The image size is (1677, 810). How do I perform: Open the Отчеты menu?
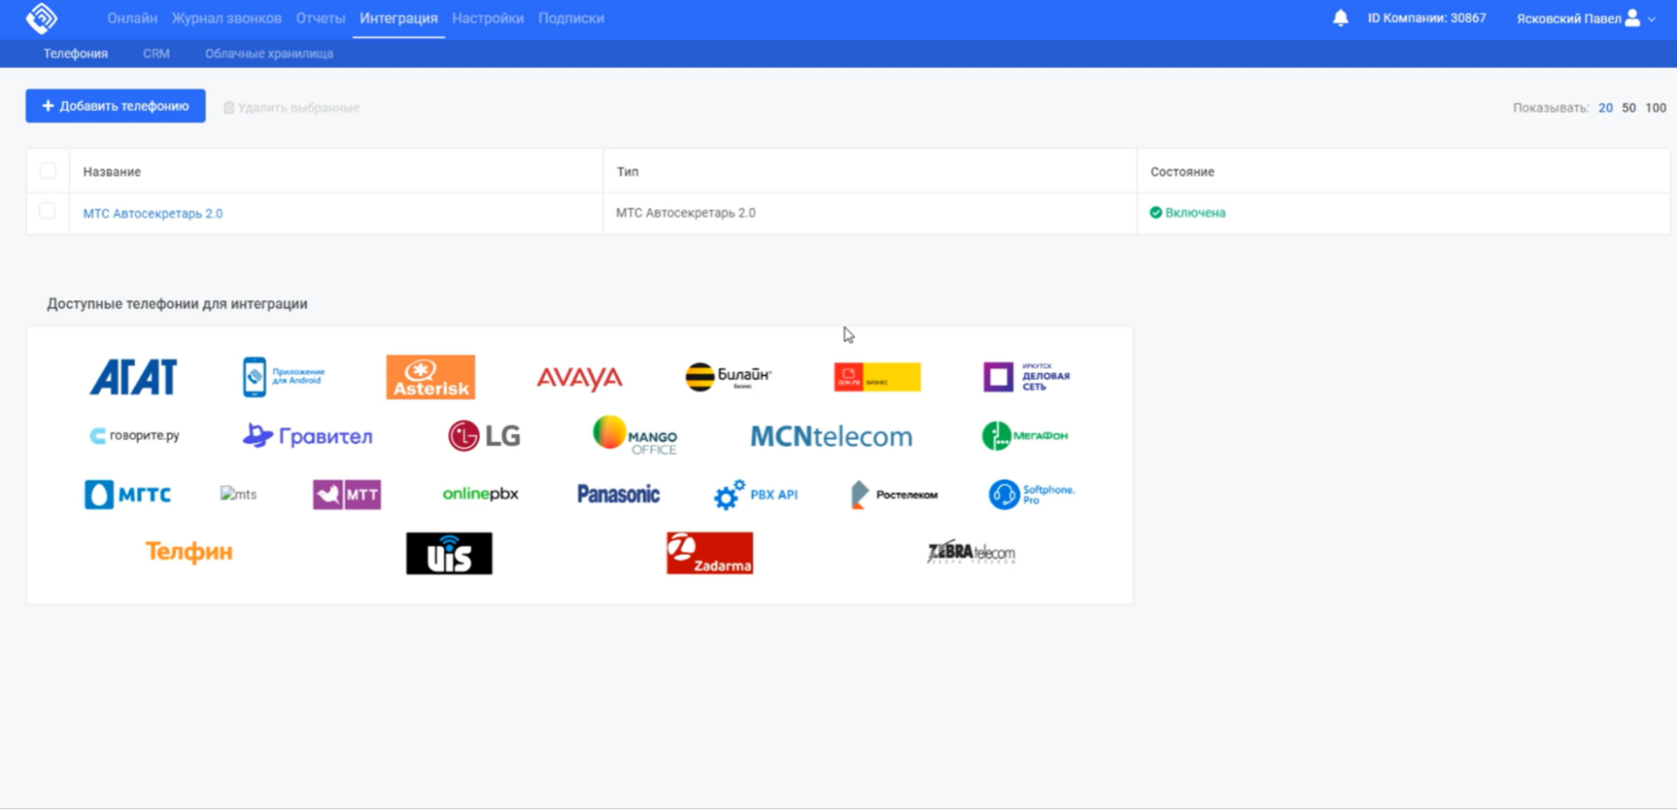(320, 18)
